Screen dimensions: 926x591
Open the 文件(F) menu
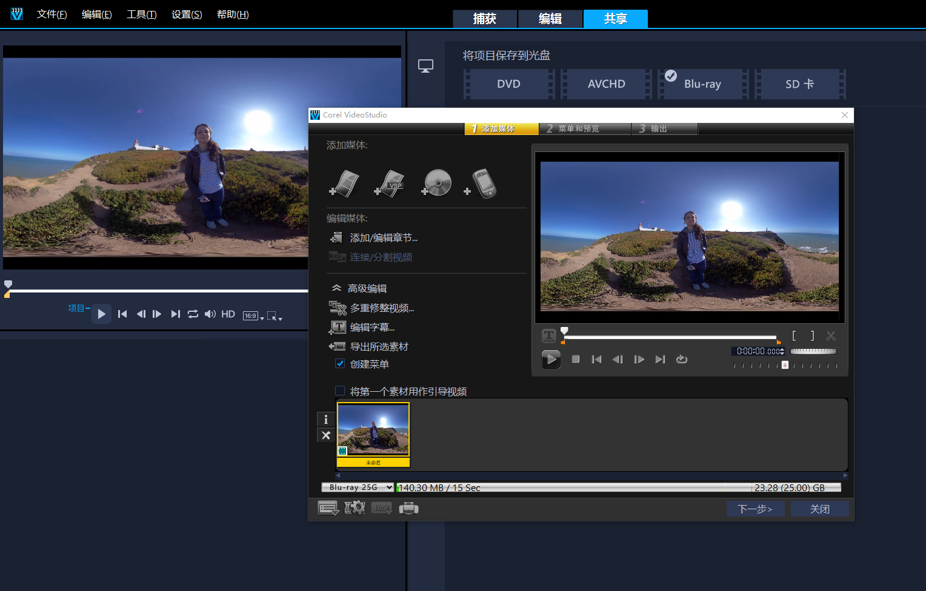pos(52,14)
